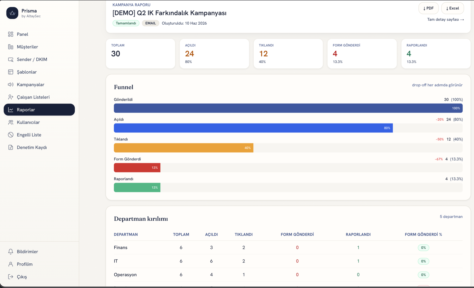Open Sender / DKIM settings
474x288 pixels.
click(x=39, y=60)
